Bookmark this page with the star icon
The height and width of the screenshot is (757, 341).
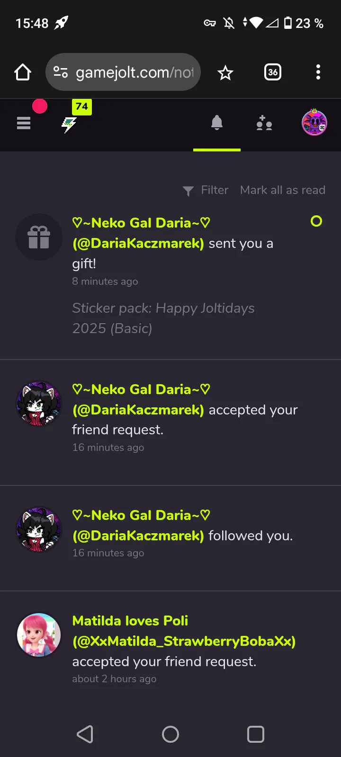(x=225, y=72)
